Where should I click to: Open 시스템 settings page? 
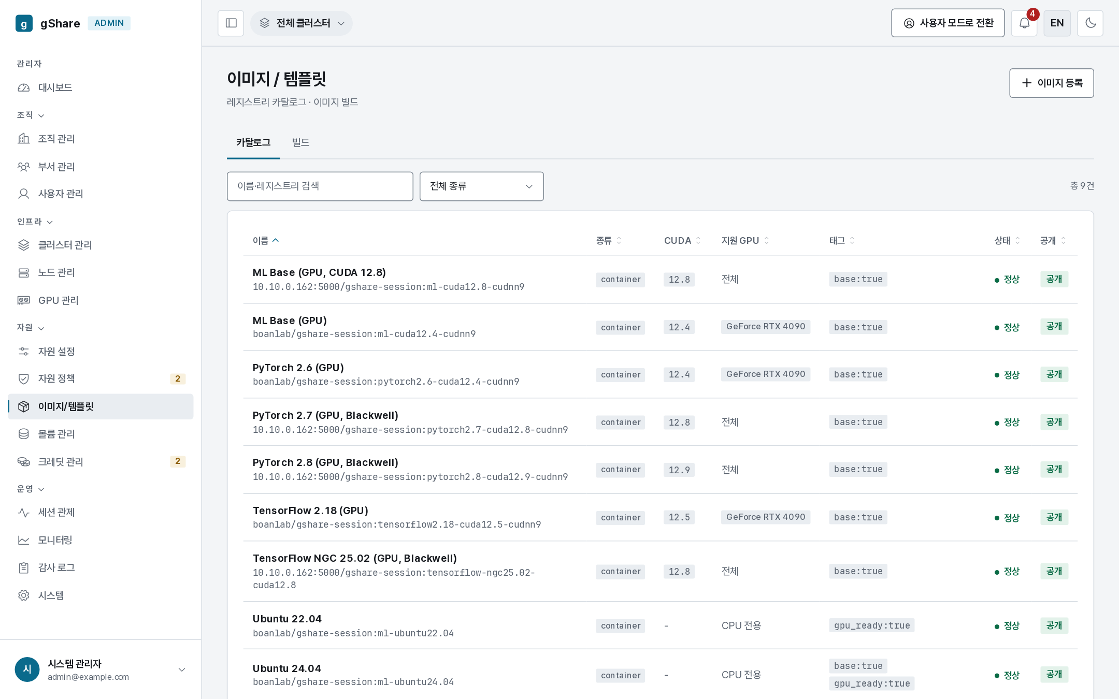101,595
